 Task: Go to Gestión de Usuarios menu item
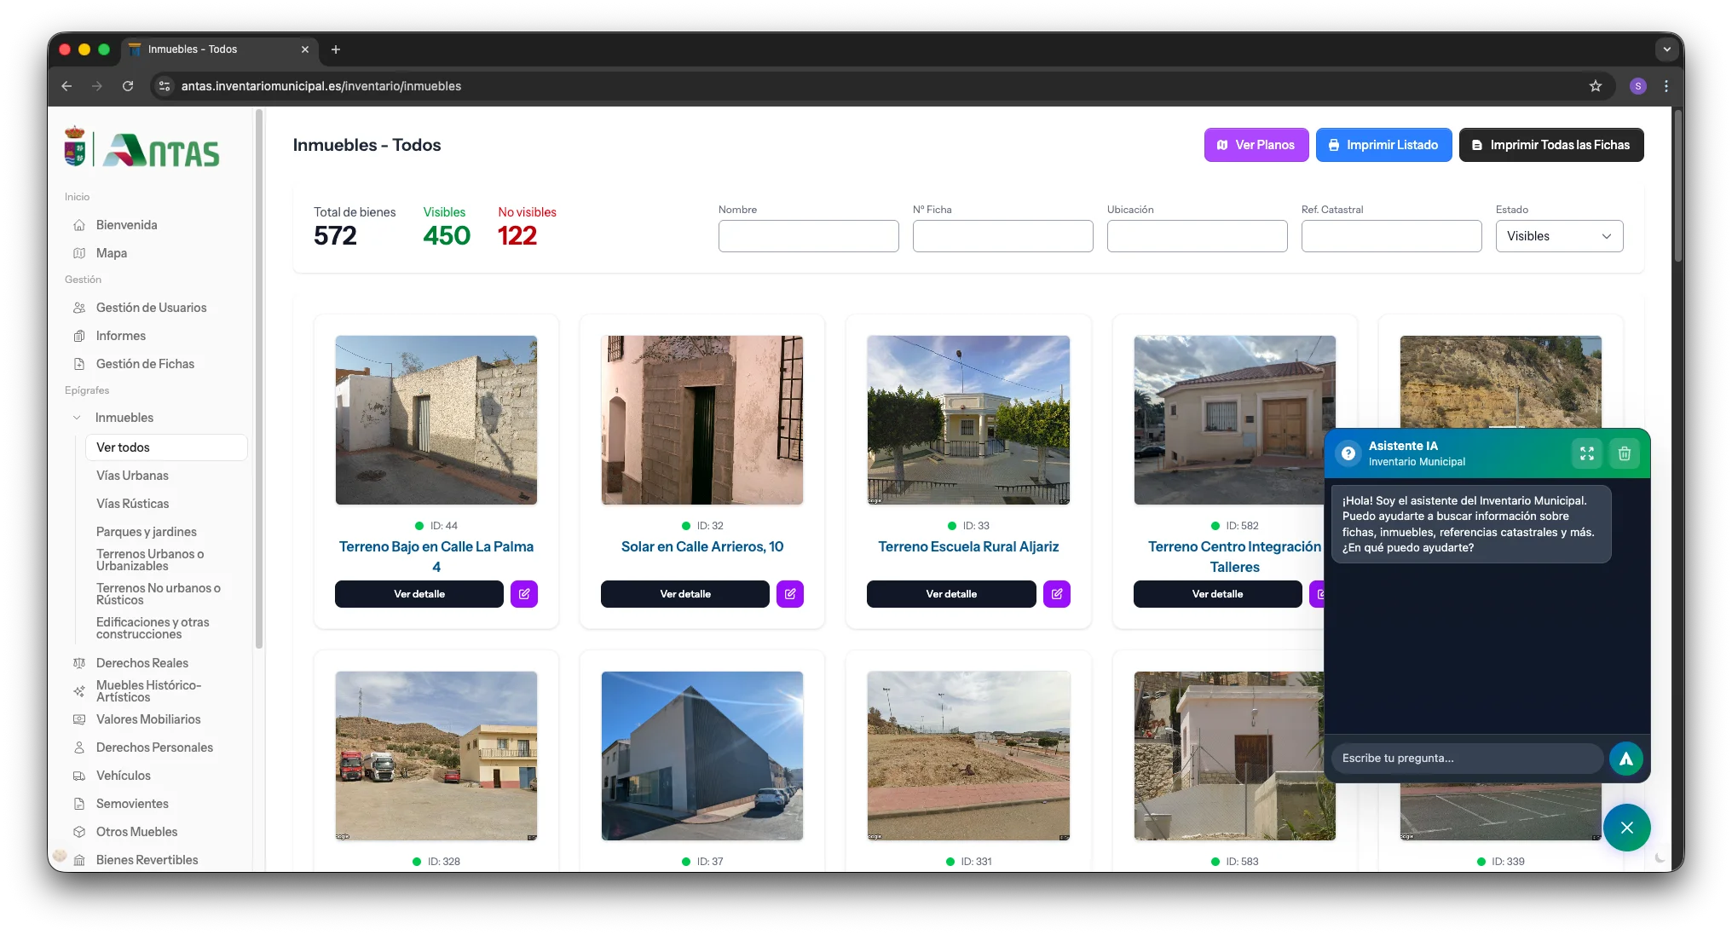(151, 308)
